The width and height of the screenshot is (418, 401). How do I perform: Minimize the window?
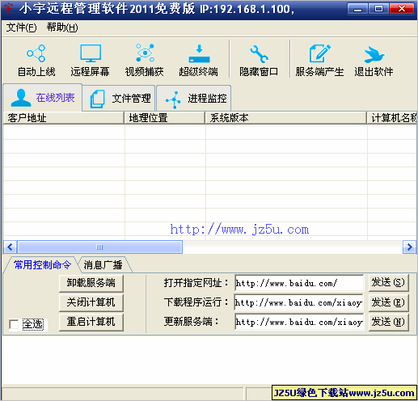point(357,9)
